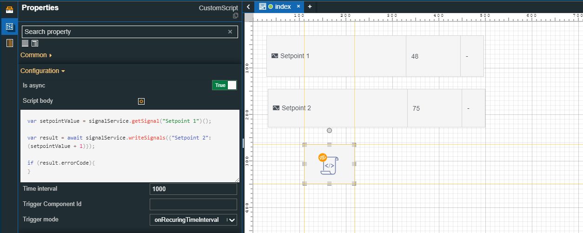Screen dimensions: 583x233
Task: Click the rotation handle above script widget
Action: tap(329, 131)
